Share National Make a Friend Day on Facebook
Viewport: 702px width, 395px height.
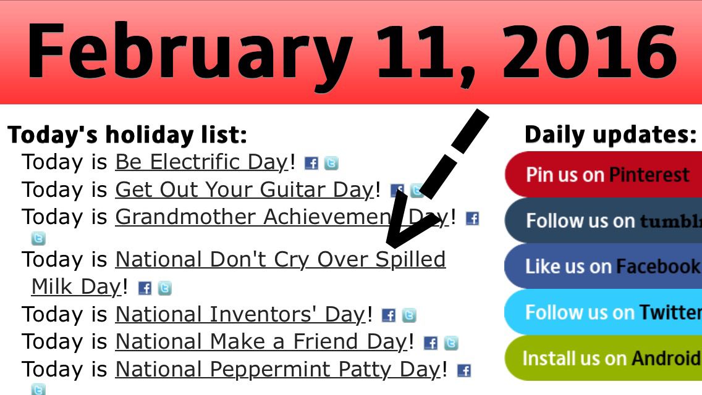(431, 343)
